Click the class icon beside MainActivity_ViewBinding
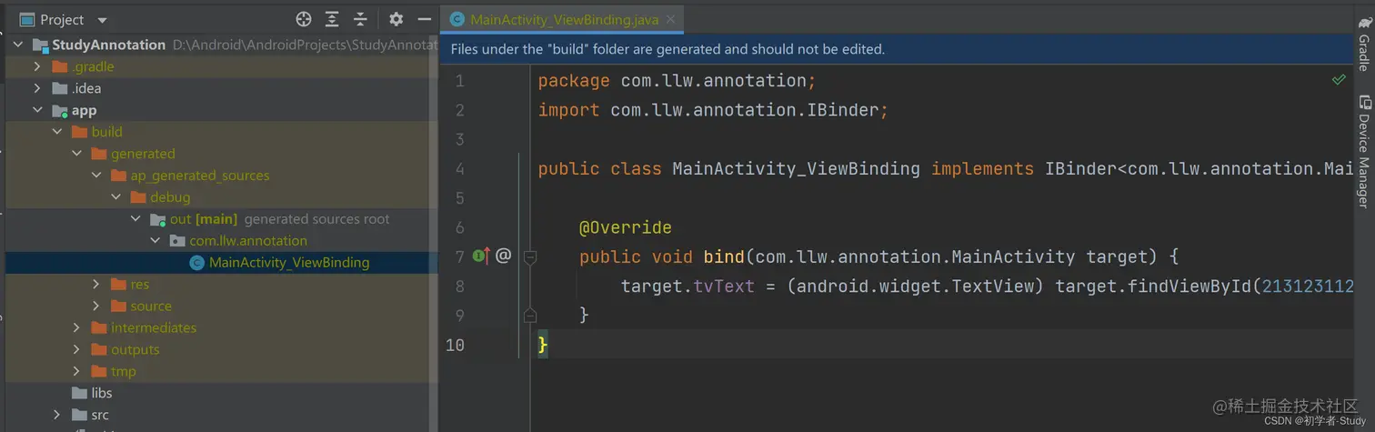The image size is (1375, 432). [196, 263]
